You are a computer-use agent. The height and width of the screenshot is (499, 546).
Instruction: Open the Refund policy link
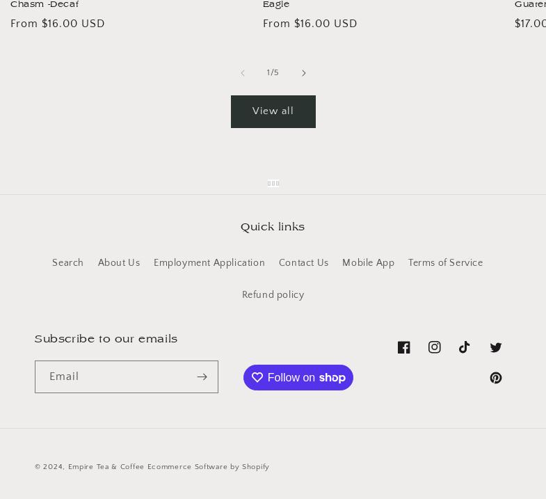[x=273, y=295]
